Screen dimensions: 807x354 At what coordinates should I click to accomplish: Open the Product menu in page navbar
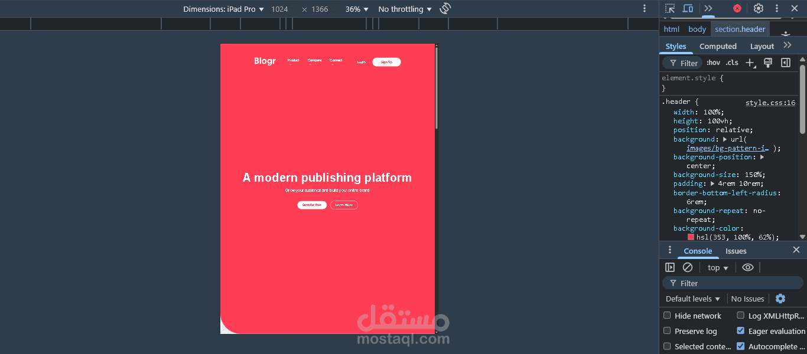[x=293, y=61]
